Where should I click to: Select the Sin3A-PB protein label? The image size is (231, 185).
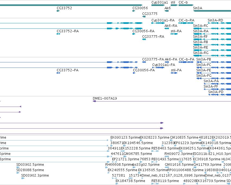point(204,59)
